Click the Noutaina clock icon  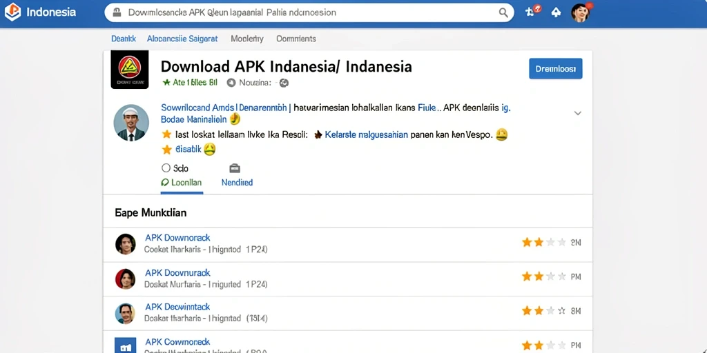231,83
